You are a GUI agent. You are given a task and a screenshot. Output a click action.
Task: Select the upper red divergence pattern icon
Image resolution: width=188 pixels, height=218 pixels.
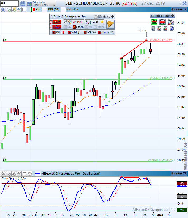pyautogui.click(x=57, y=22)
